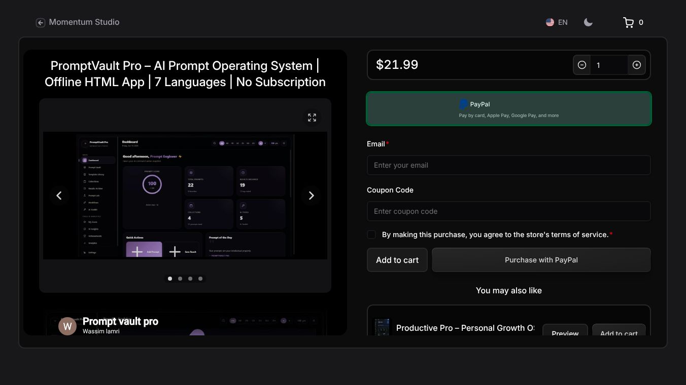686x385 pixels.
Task: Select the third carousel dot
Action: pos(190,279)
